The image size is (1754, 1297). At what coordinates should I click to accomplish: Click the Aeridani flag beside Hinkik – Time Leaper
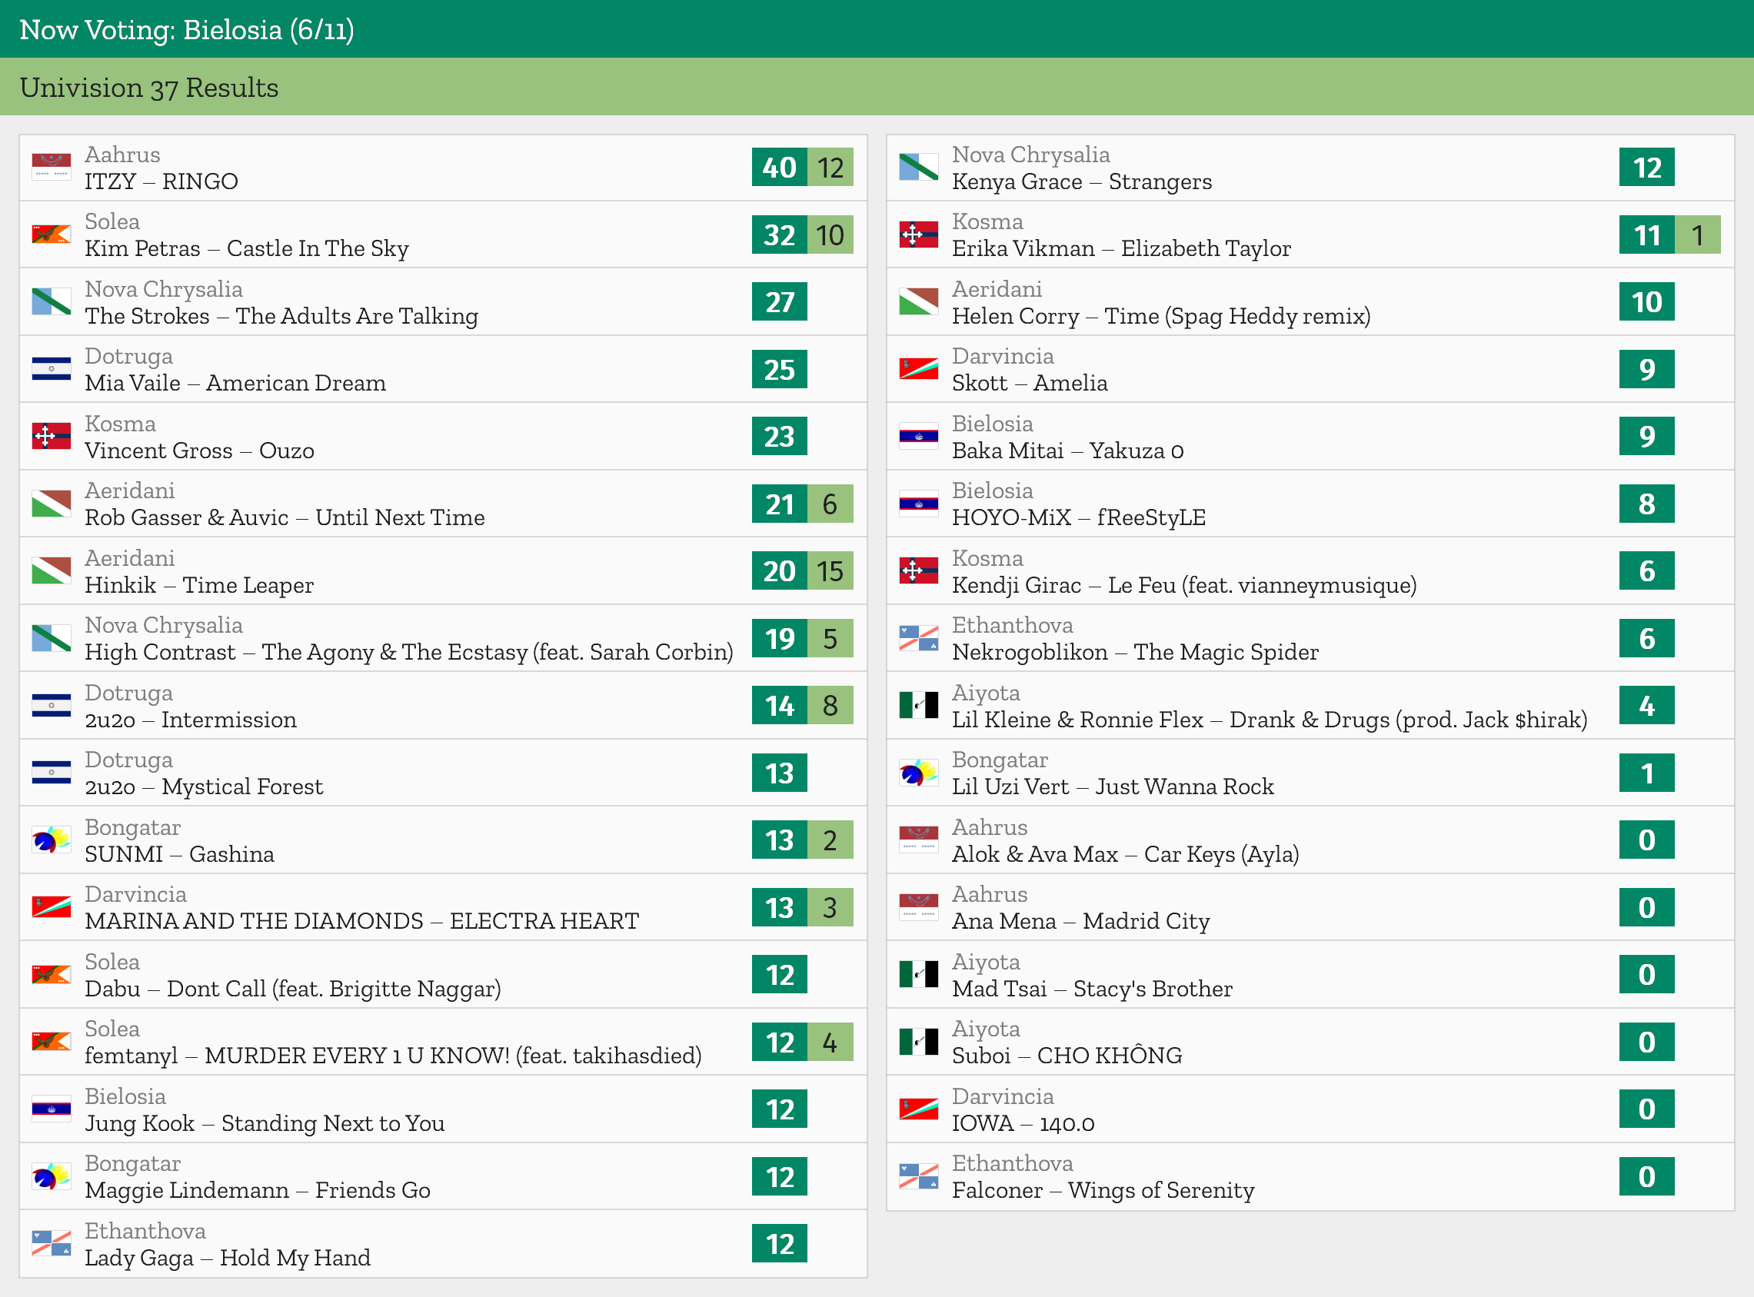[51, 570]
